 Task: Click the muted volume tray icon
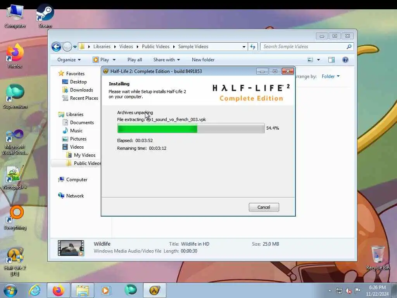coord(349,291)
